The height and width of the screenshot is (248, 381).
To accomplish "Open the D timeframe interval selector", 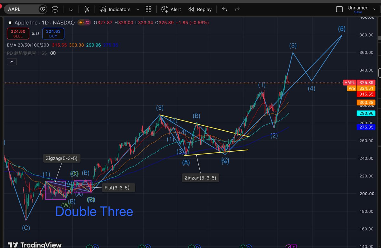I will (71, 9).
